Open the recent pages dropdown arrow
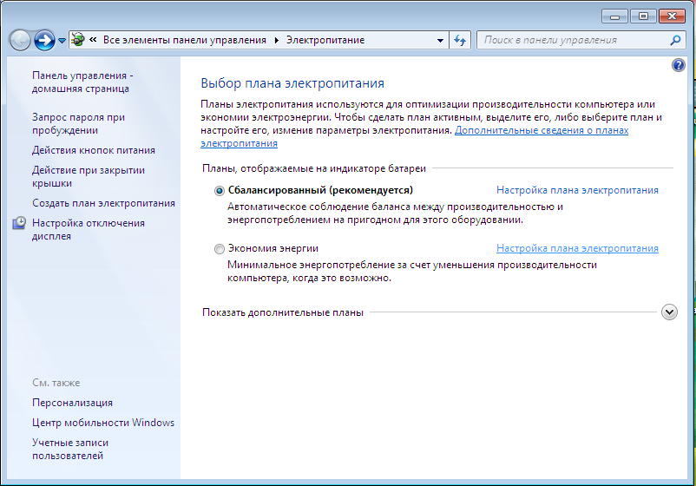The height and width of the screenshot is (486, 696). [62, 41]
